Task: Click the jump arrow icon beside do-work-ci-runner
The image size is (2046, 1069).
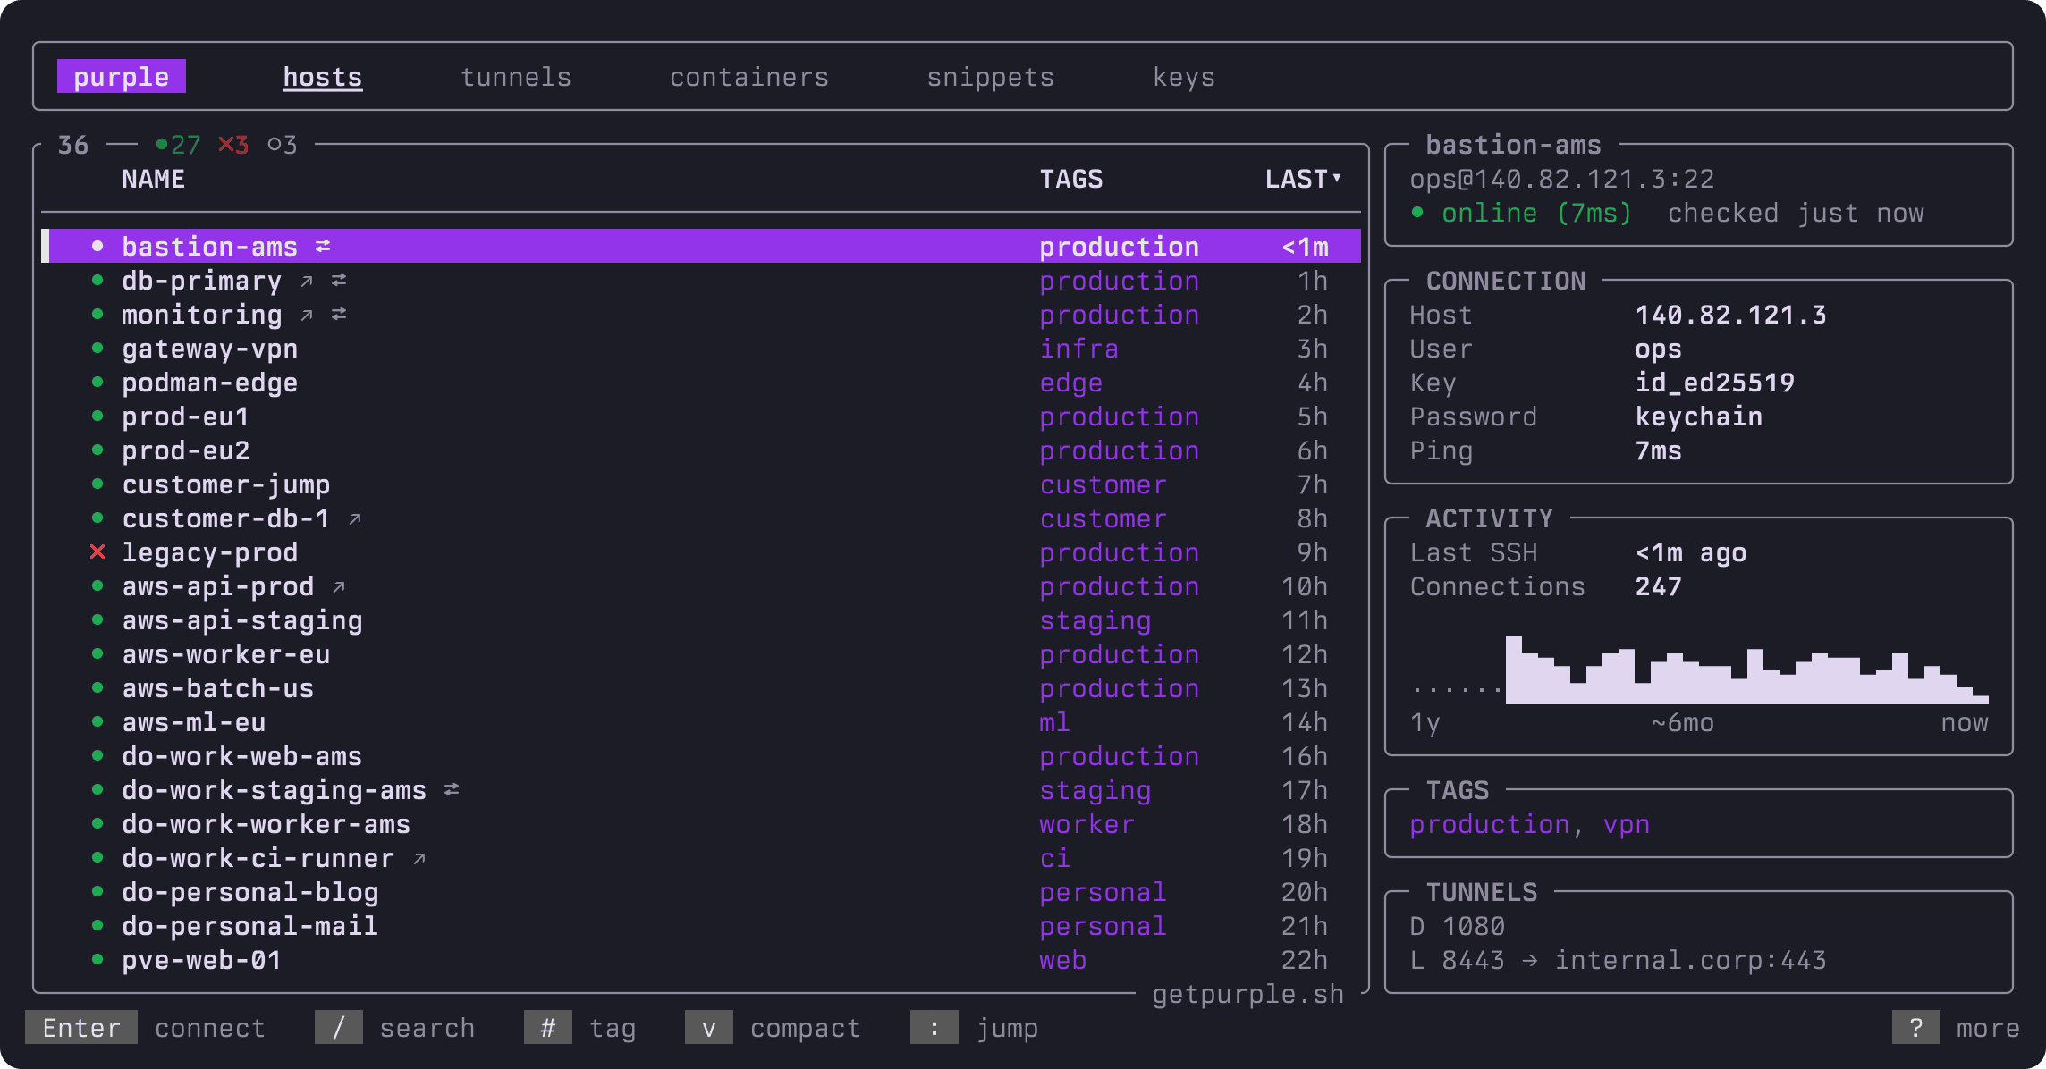Action: click(419, 858)
